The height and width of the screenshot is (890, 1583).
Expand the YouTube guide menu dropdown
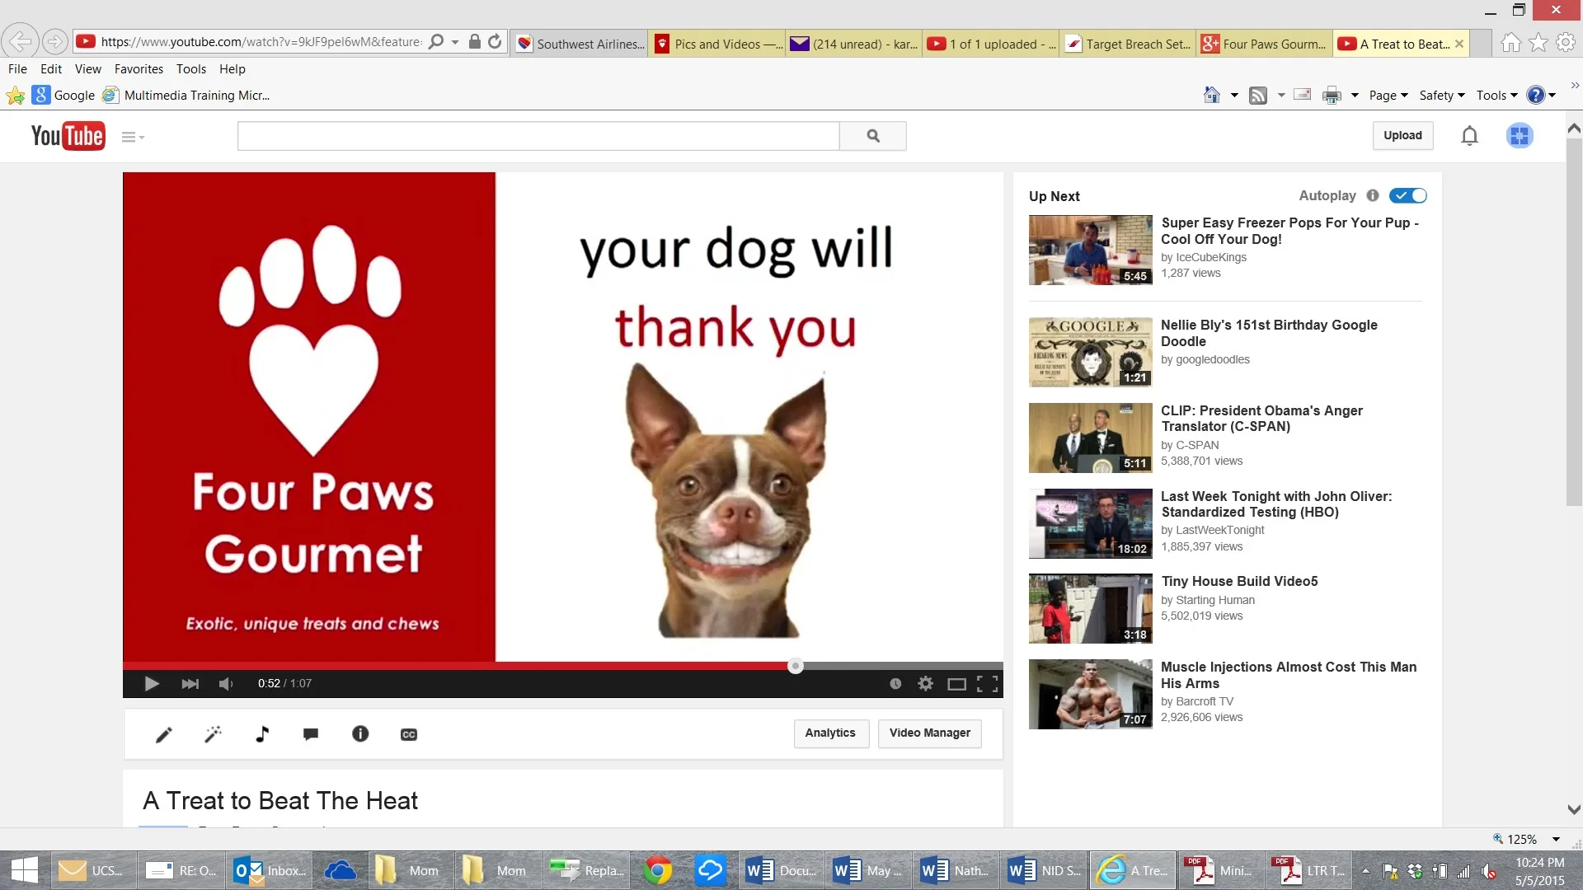pyautogui.click(x=133, y=137)
